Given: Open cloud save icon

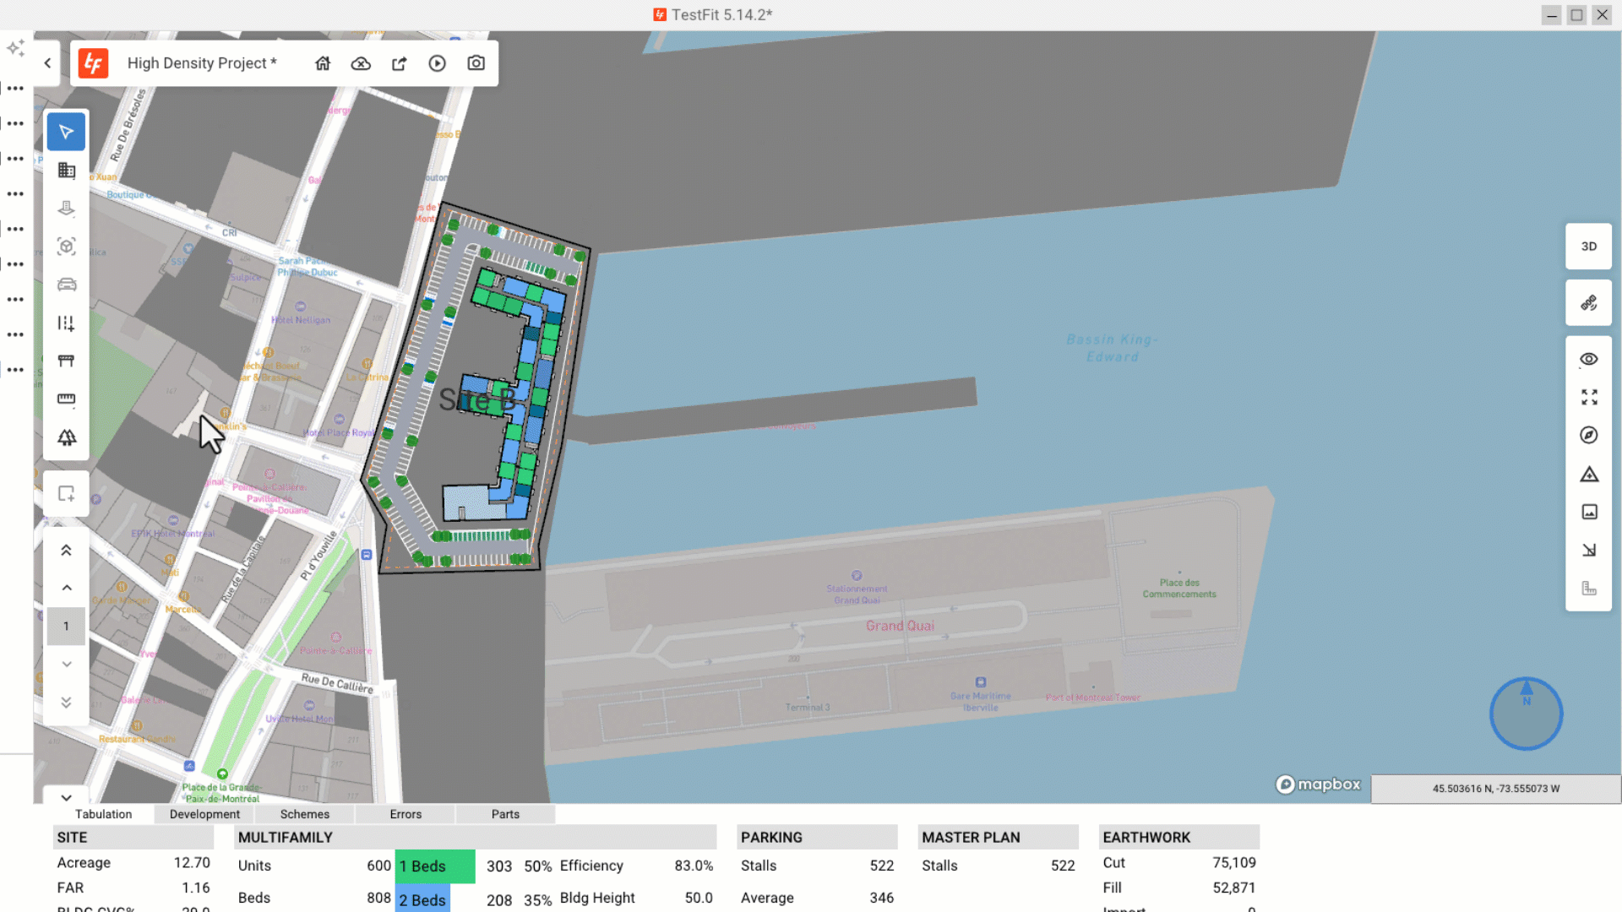Looking at the screenshot, I should point(361,63).
